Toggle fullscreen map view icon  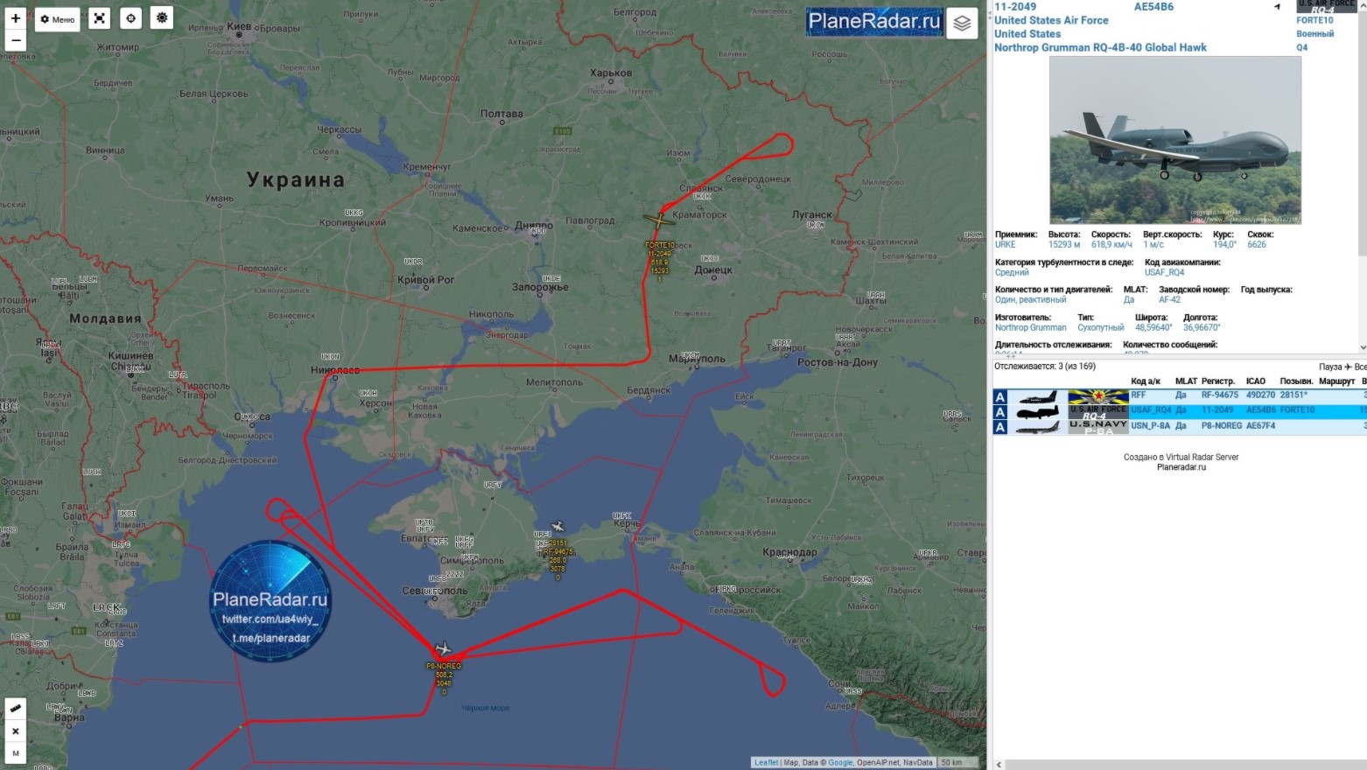click(100, 18)
